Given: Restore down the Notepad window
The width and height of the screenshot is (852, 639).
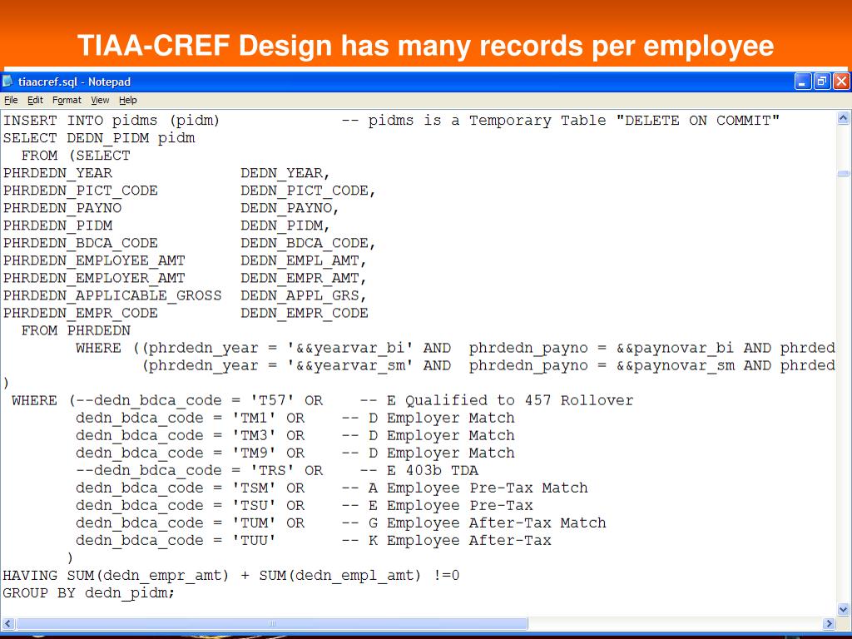Looking at the screenshot, I should 822,82.
